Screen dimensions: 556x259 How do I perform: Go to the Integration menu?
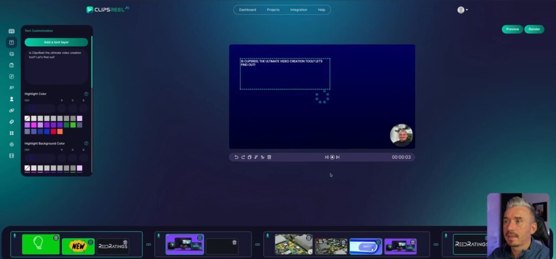tap(299, 10)
